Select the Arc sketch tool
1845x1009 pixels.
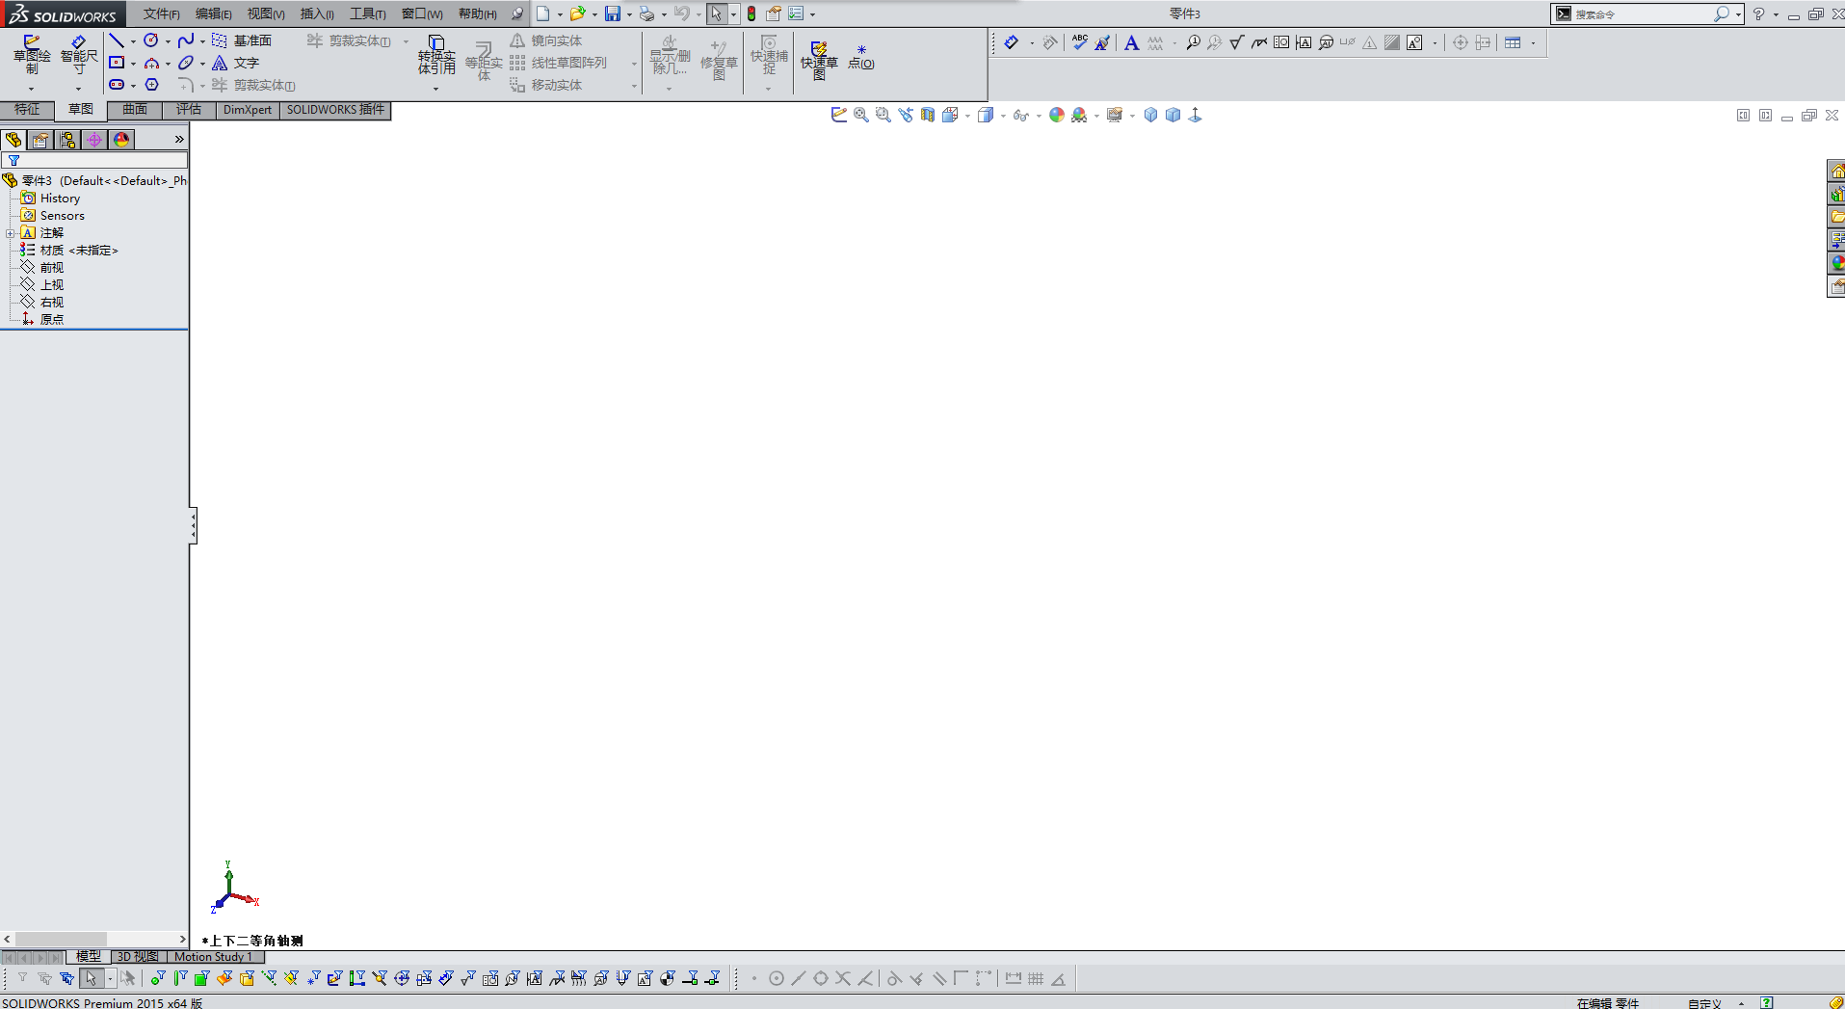point(151,63)
